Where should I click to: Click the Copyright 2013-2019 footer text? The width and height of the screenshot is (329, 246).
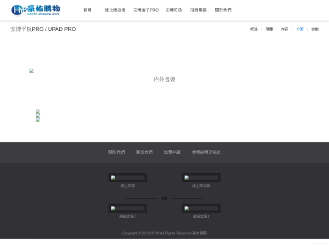pos(164,233)
